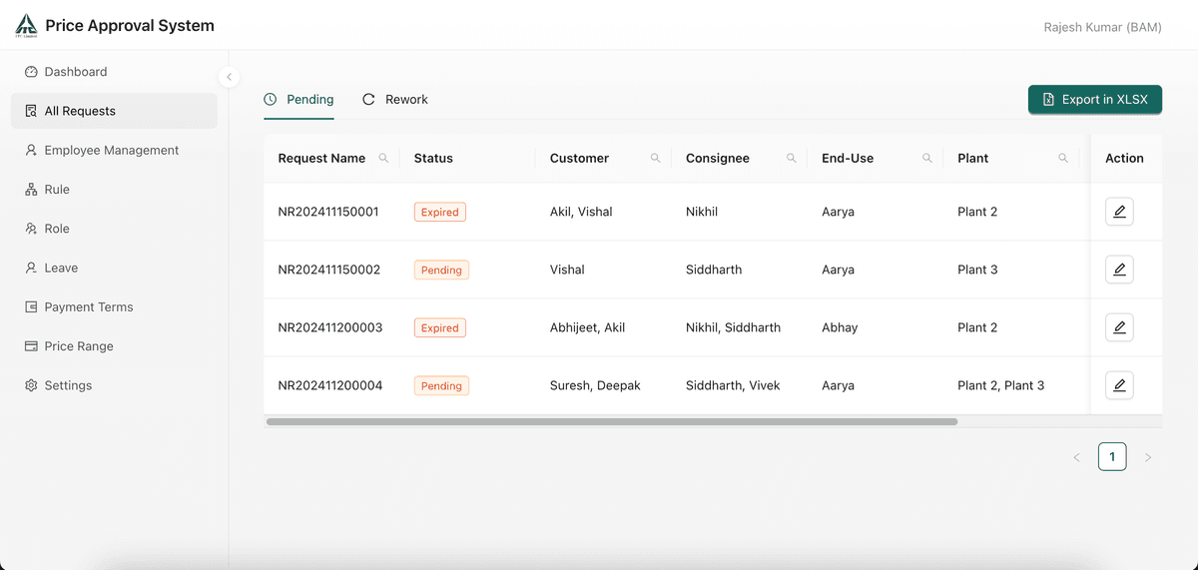Click the Consignee column header
This screenshot has width=1198, height=570.
pyautogui.click(x=718, y=158)
